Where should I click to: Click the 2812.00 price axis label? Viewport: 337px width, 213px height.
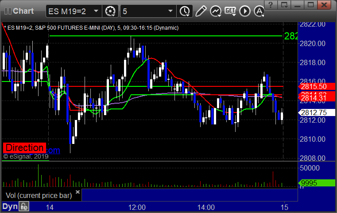click(x=313, y=120)
